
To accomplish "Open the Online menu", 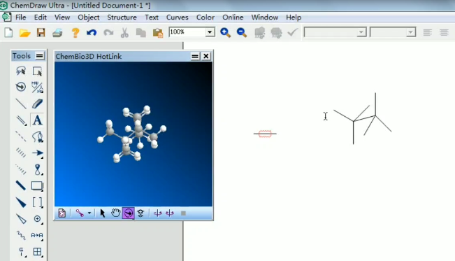I will tap(233, 17).
